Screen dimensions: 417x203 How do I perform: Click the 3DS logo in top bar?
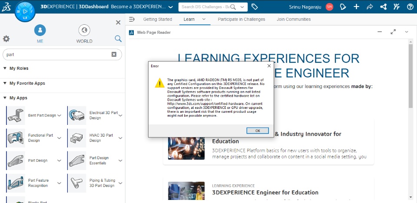pos(6,7)
